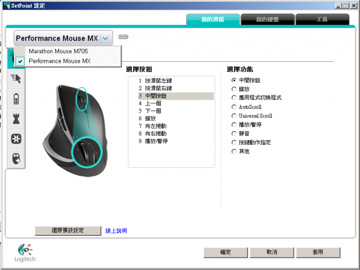Click the Logitech logo

pyautogui.click(x=25, y=253)
